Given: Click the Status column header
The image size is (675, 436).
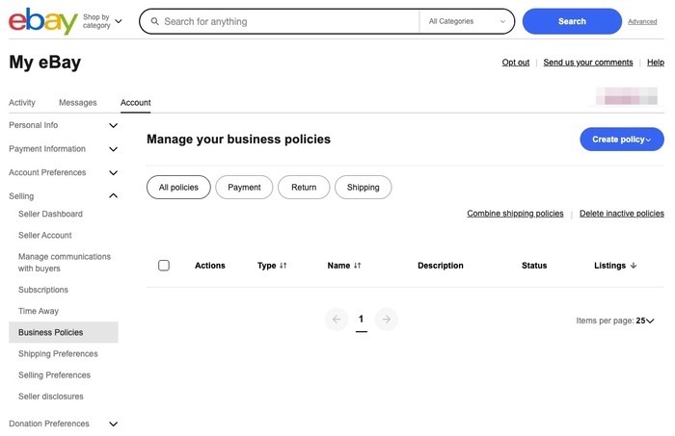Looking at the screenshot, I should pos(534,266).
